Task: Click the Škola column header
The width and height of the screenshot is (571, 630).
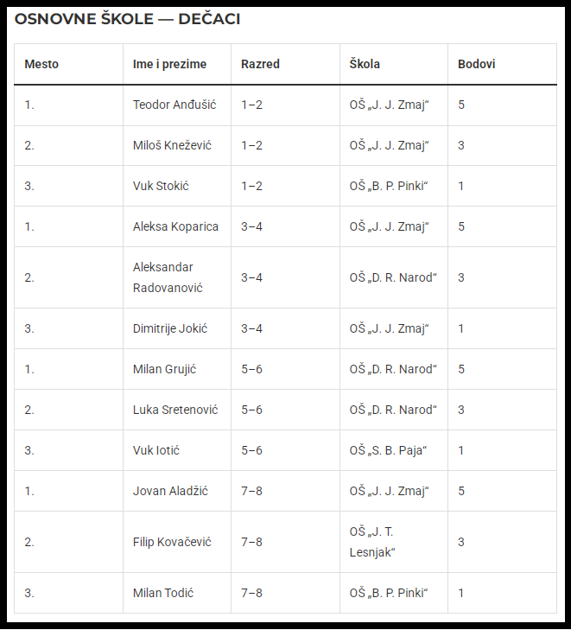Action: point(365,64)
